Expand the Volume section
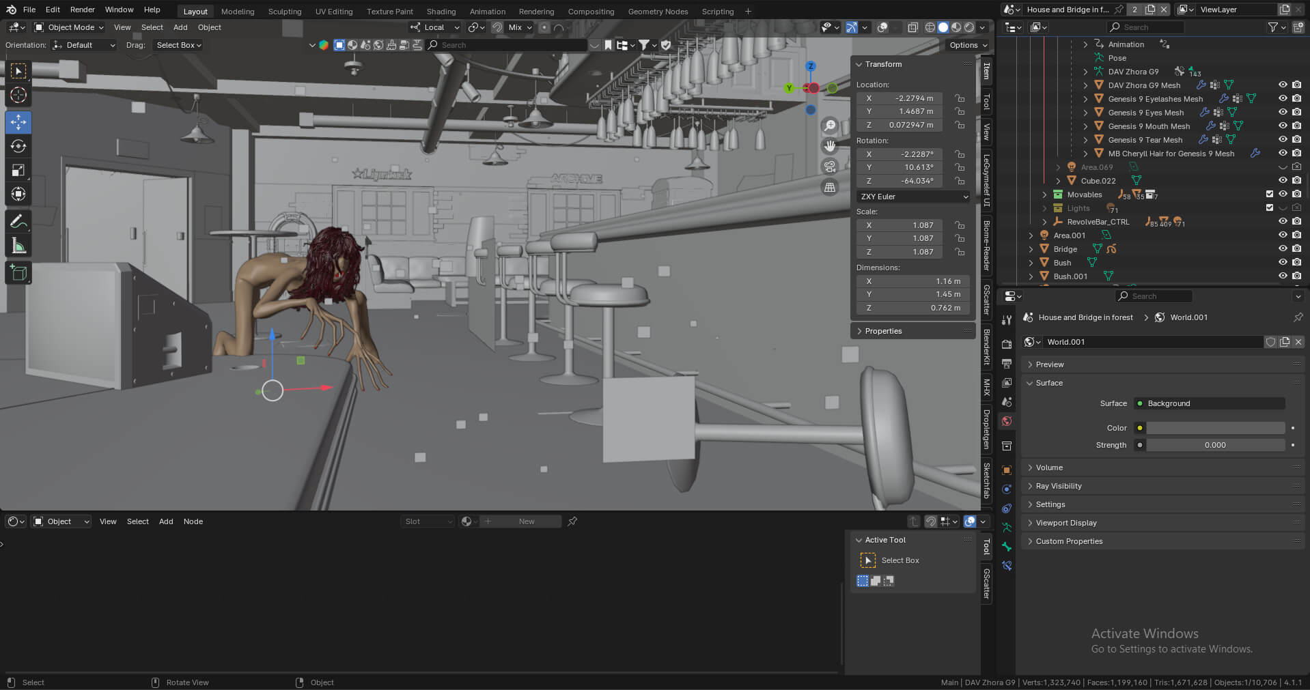 click(x=1048, y=468)
